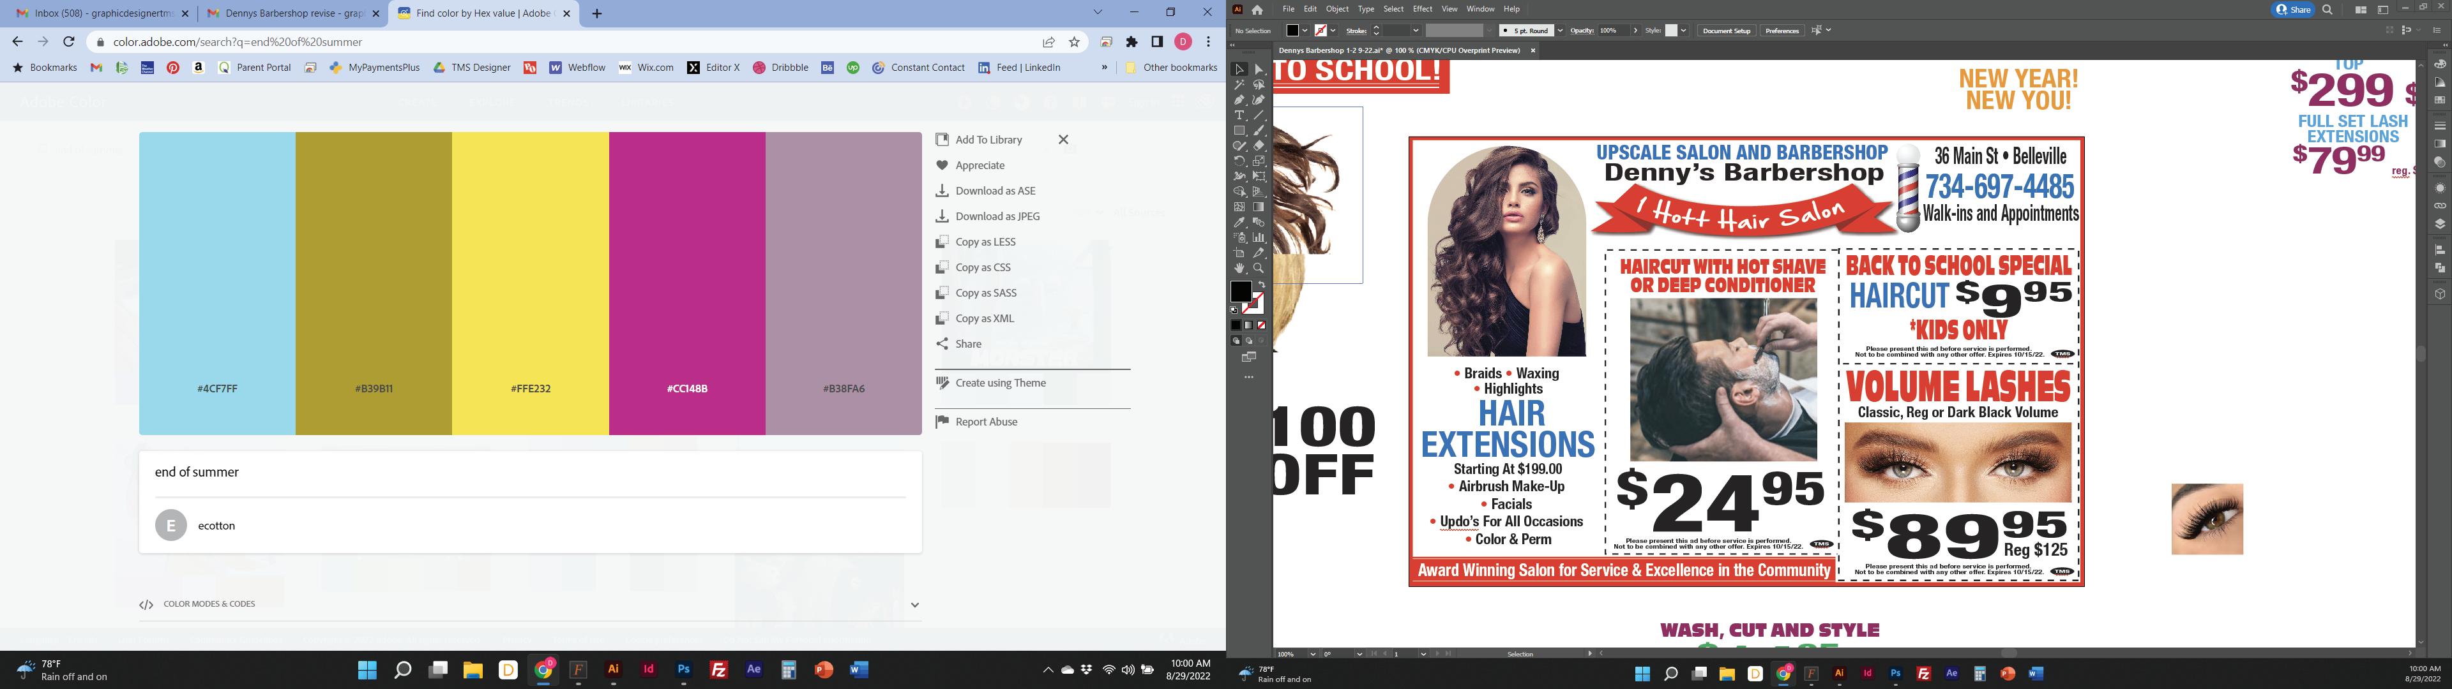Click Copy as CSS

pos(974,267)
